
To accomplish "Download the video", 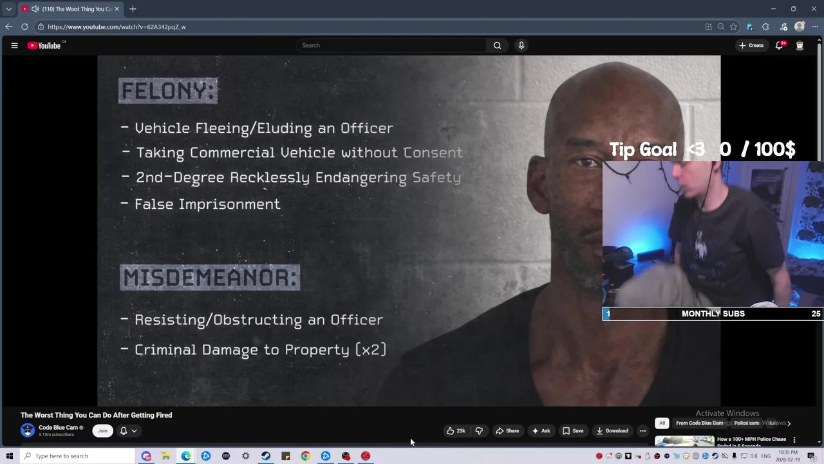I will 612,431.
